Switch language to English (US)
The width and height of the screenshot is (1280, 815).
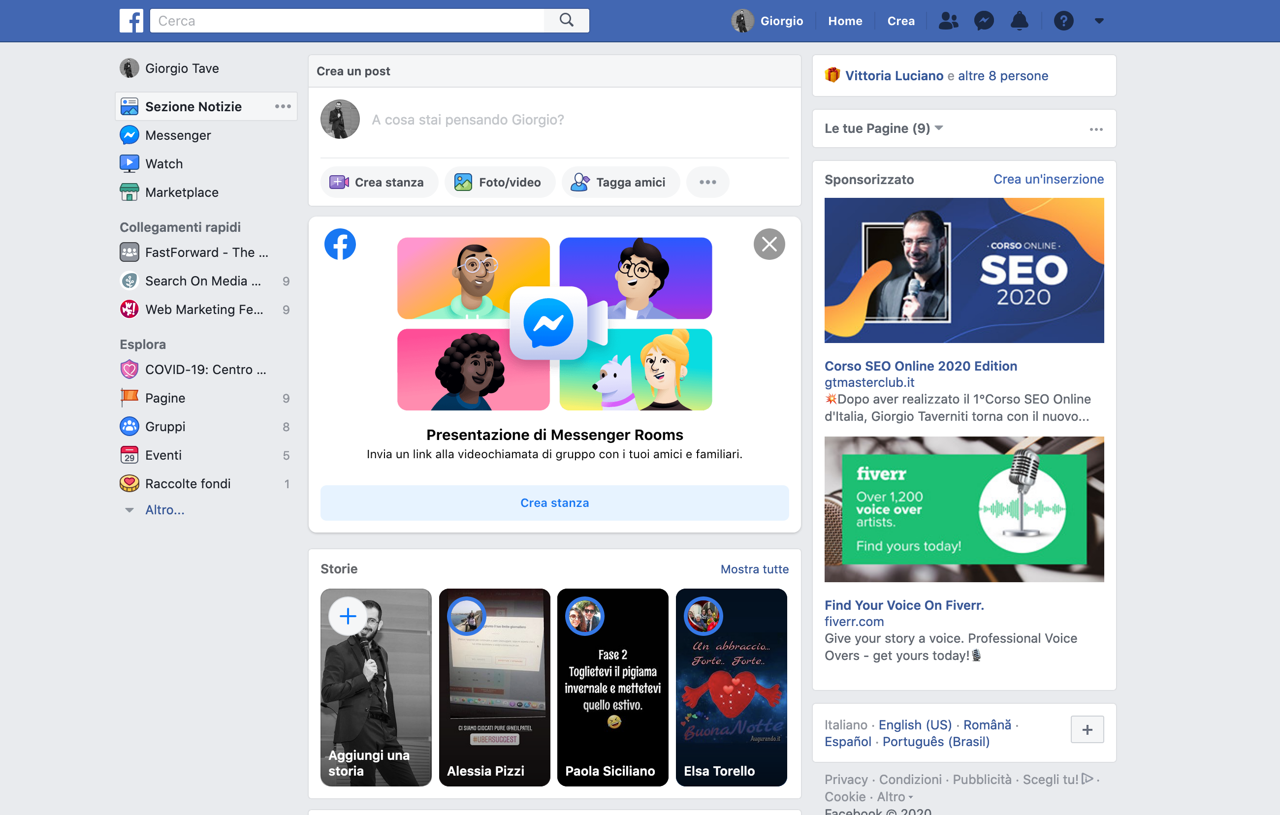[915, 724]
